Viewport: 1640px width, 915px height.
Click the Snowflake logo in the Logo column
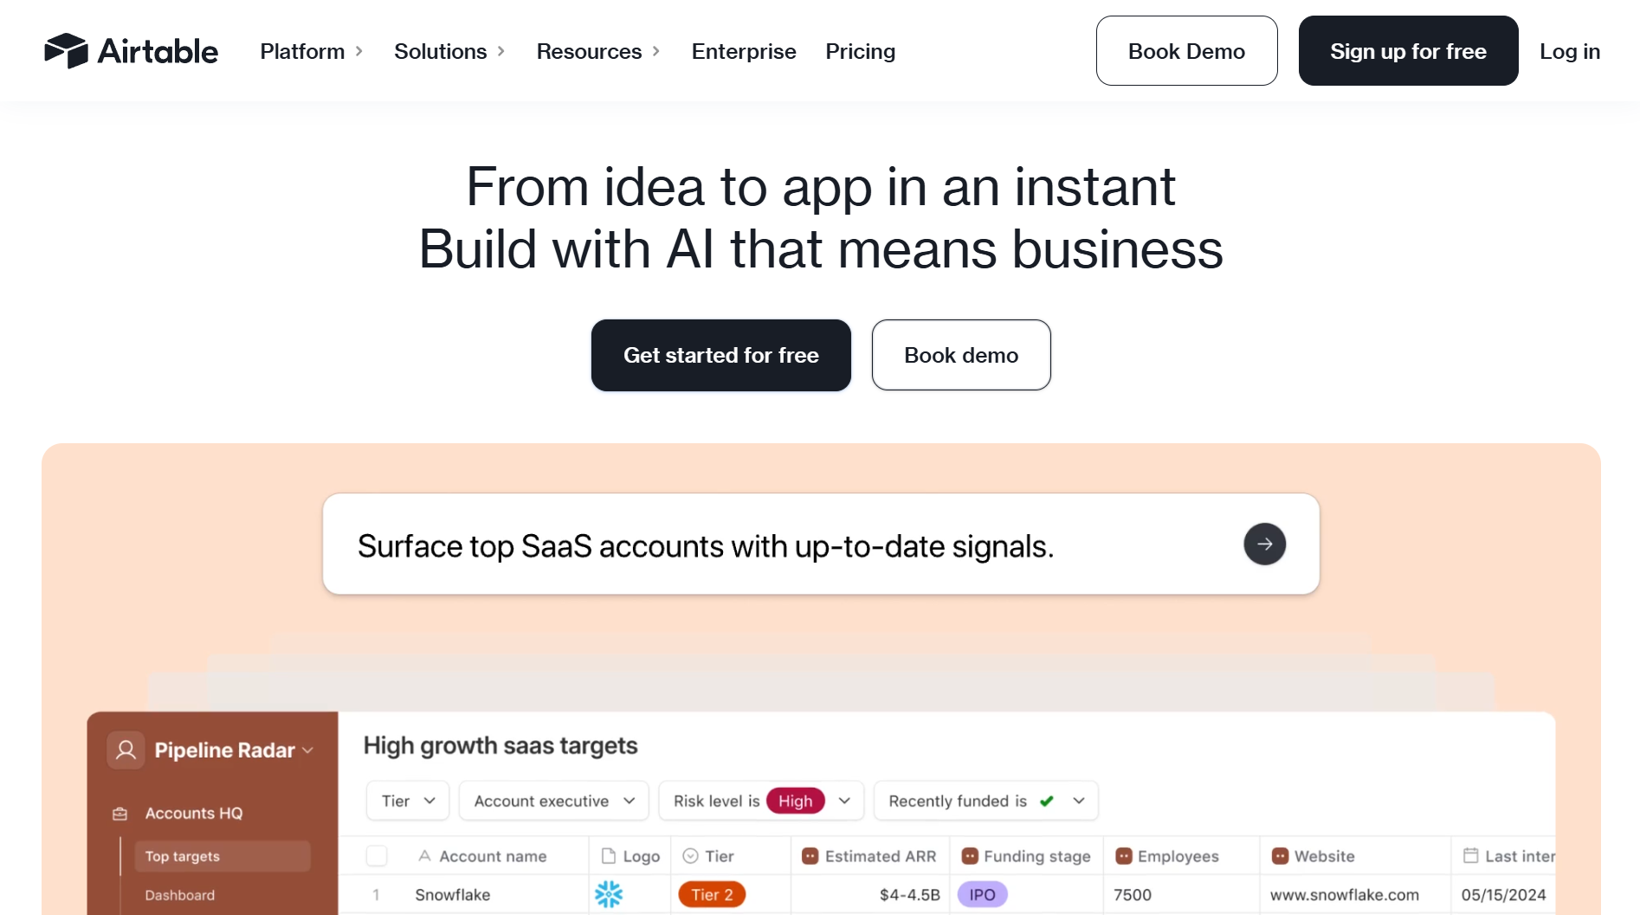pyautogui.click(x=609, y=893)
